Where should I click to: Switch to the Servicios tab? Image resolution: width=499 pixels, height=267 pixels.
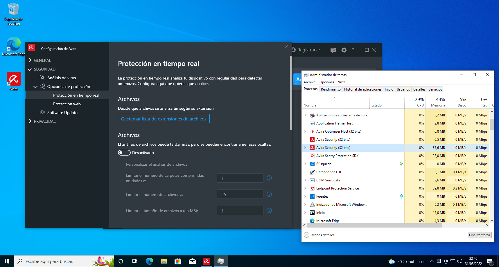435,89
